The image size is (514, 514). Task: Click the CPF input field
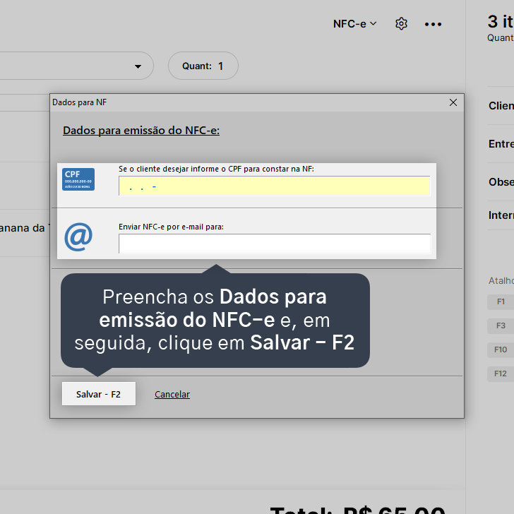(275, 186)
